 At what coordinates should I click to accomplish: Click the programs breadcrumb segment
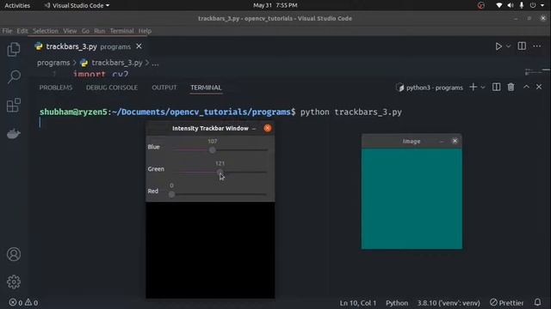click(53, 63)
